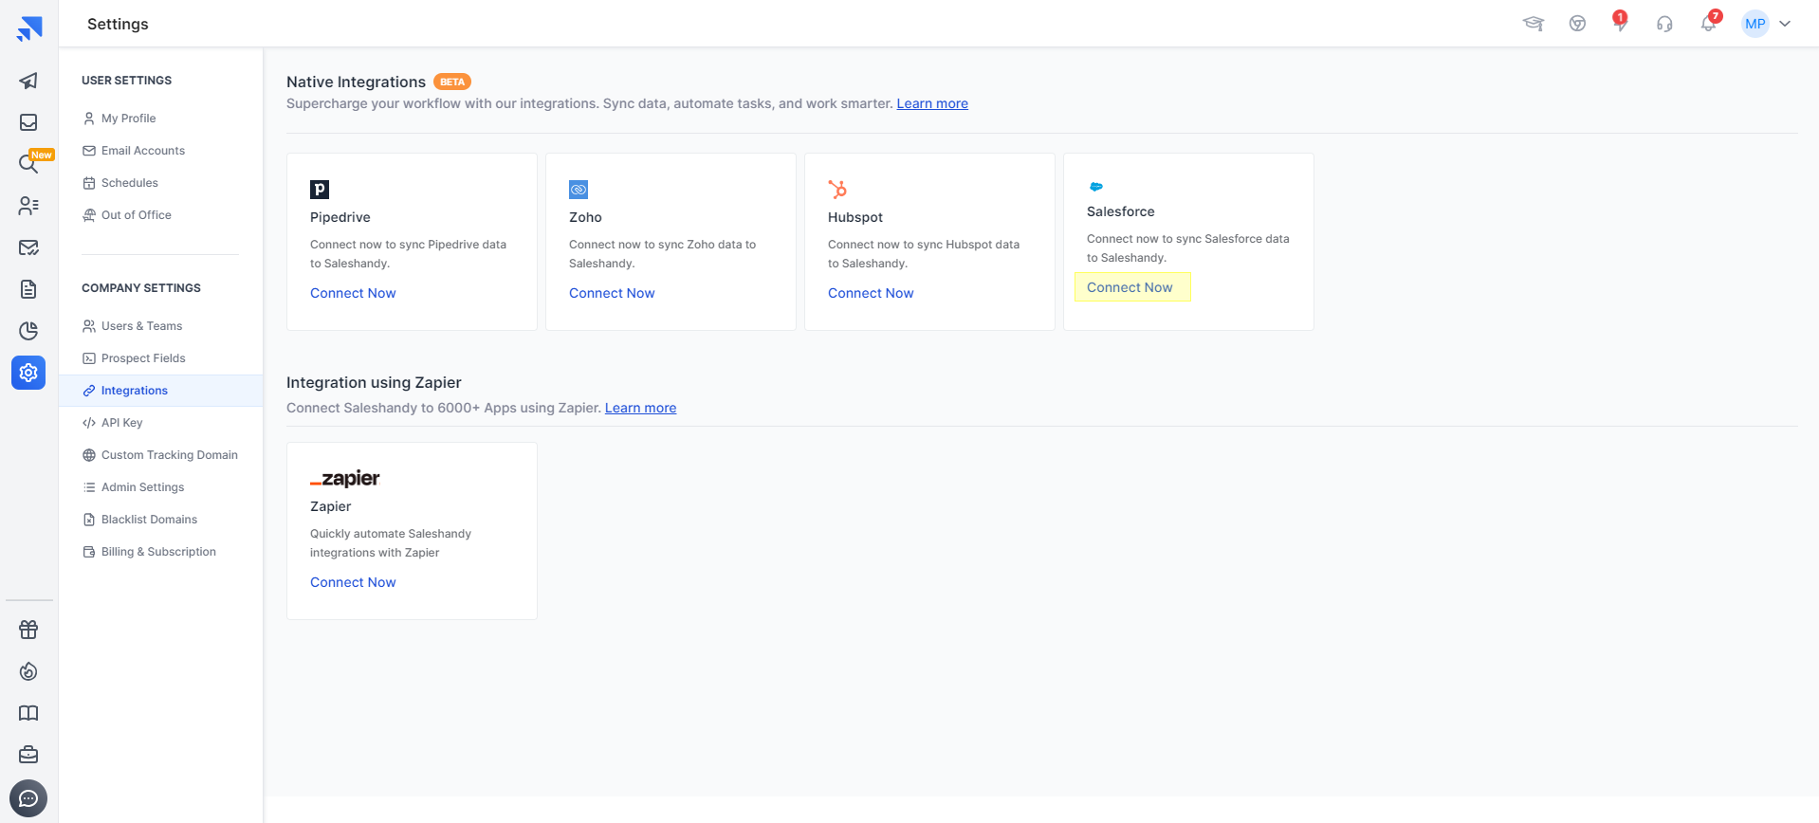
Task: Open the briefcase icon in the sidebar
Action: click(x=28, y=755)
